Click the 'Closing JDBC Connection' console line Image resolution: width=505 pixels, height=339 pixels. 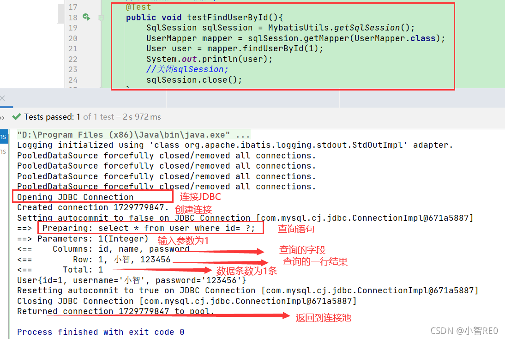187,301
